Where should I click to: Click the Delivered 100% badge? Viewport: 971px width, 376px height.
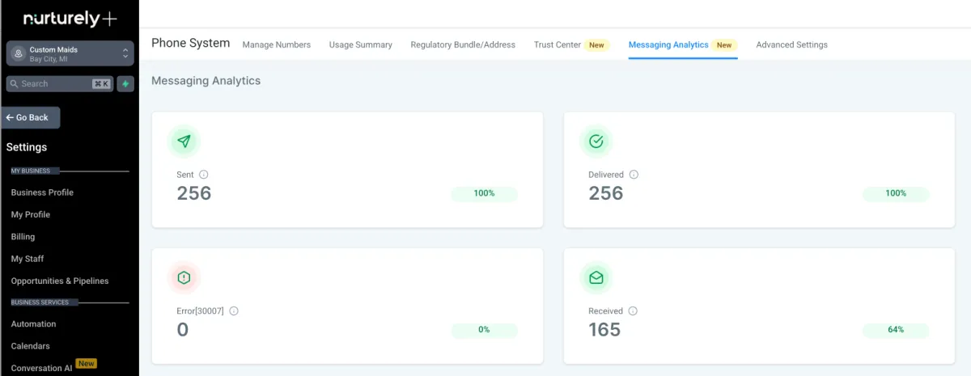(896, 193)
